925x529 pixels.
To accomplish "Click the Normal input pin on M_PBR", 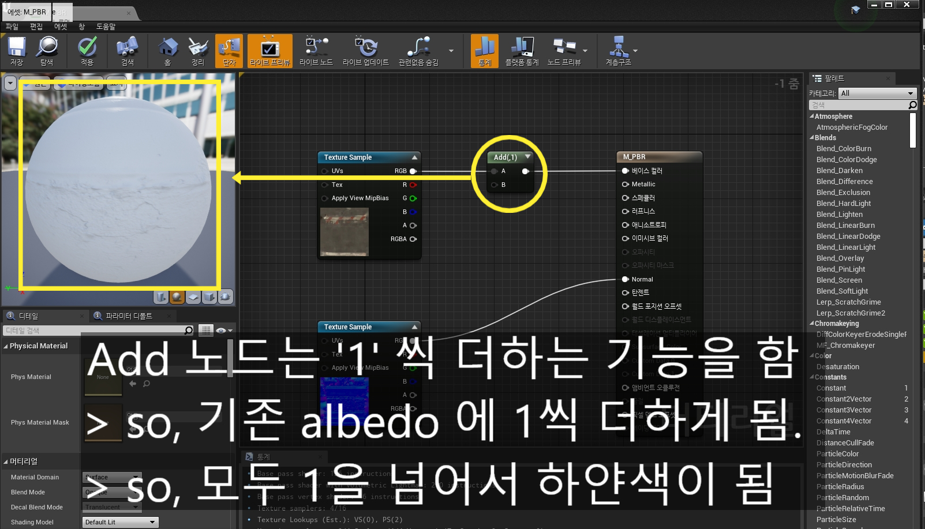I will [x=625, y=279].
